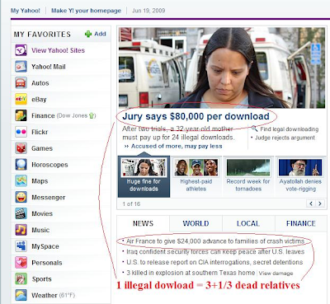Click the green Add plus icon
This screenshot has width=330, height=304.
click(x=88, y=34)
